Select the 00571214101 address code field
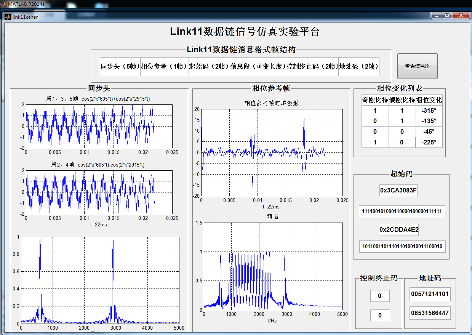The image size is (472, 335). click(x=430, y=294)
